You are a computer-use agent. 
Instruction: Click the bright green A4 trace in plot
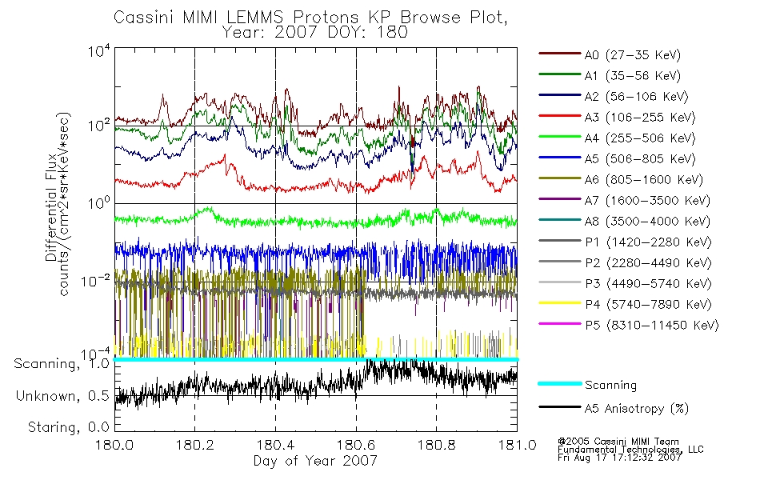(x=315, y=218)
